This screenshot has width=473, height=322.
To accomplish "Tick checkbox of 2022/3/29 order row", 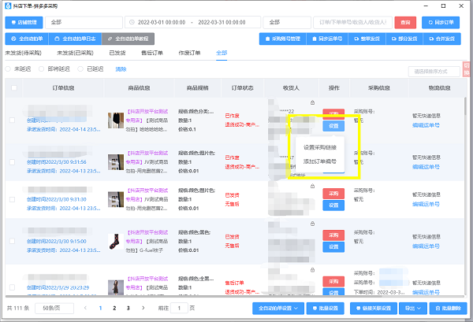I will 12,287.
